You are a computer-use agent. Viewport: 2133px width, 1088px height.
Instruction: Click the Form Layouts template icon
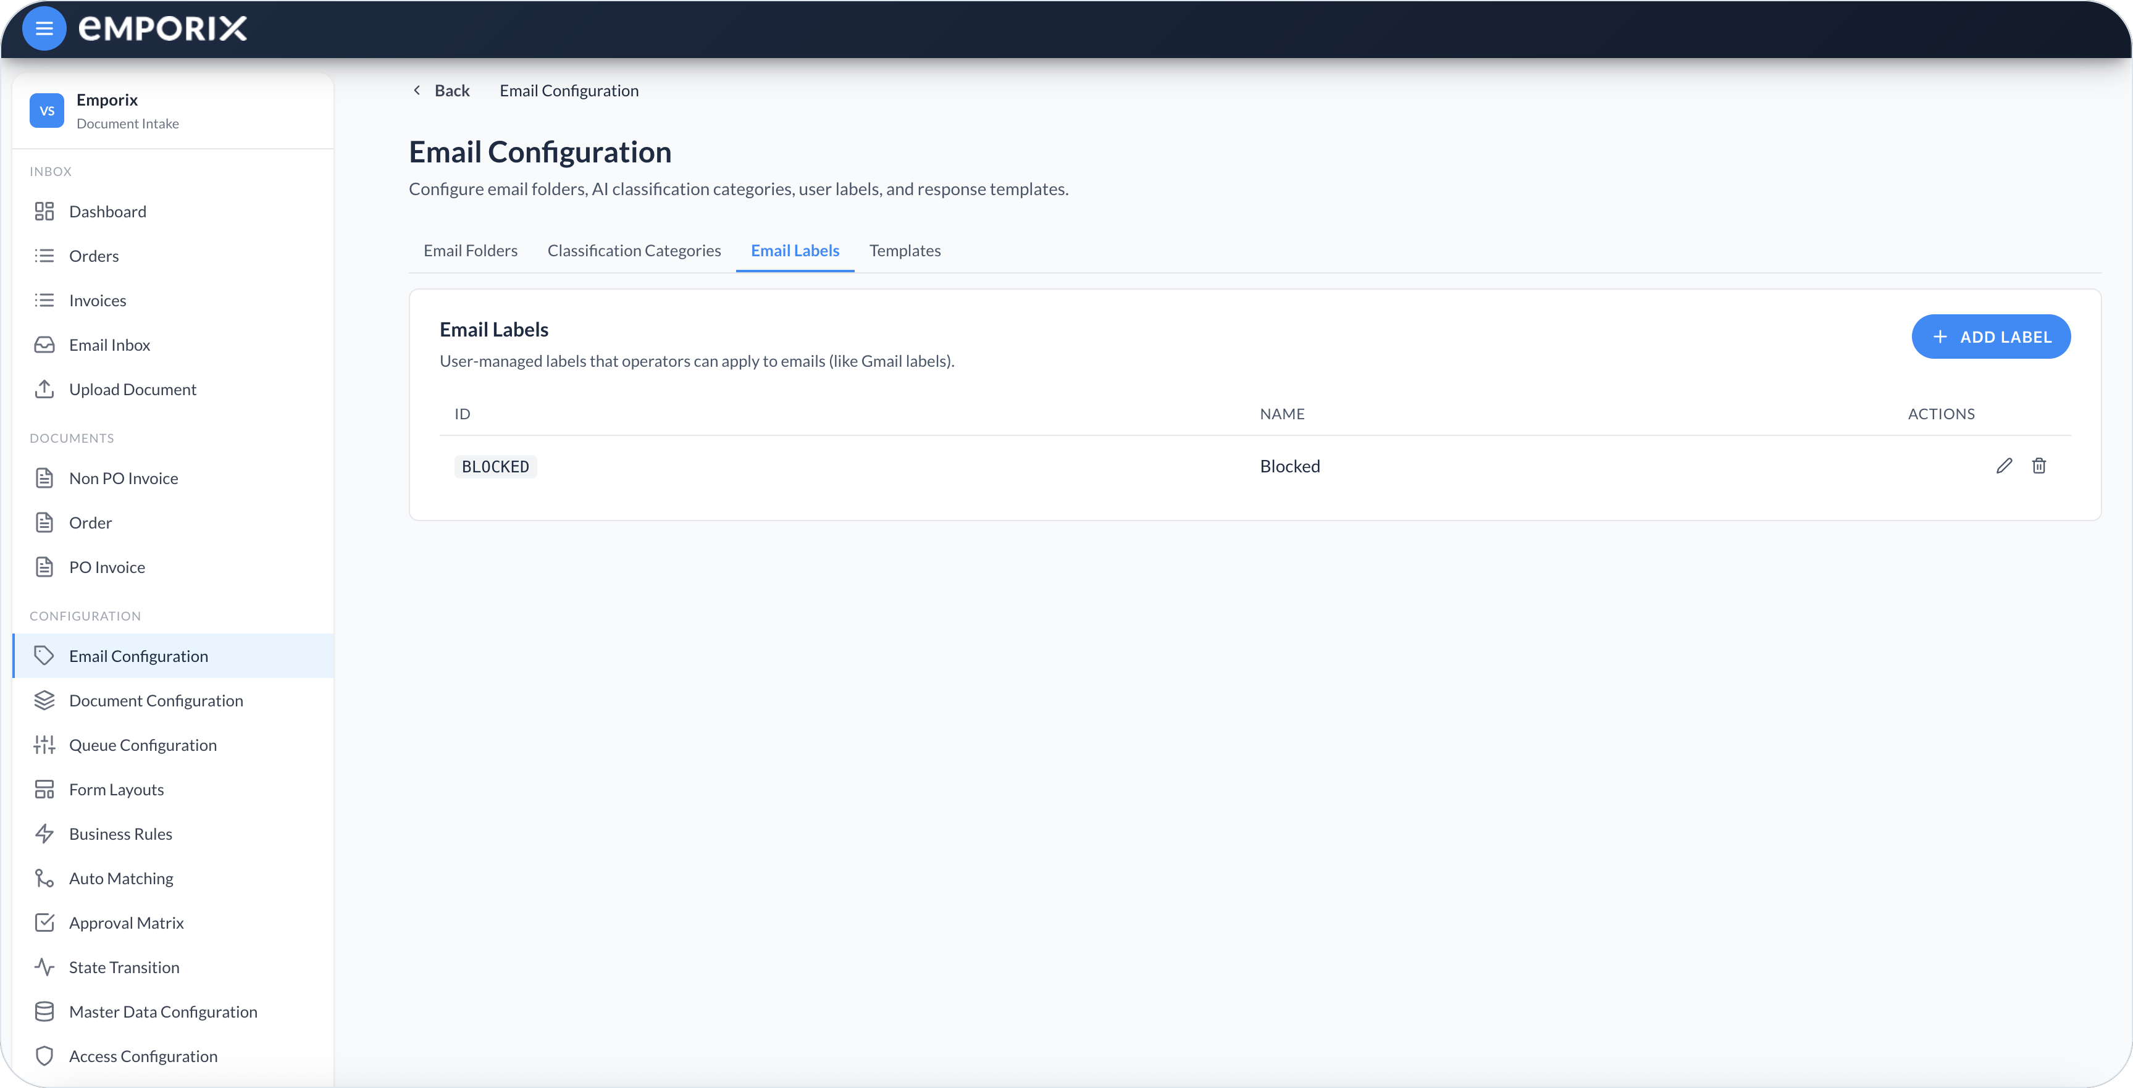coord(44,789)
